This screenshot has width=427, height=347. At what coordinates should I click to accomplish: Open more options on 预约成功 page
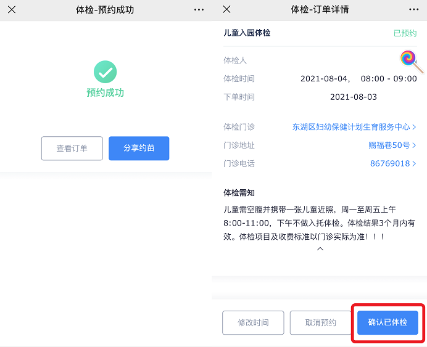click(199, 10)
